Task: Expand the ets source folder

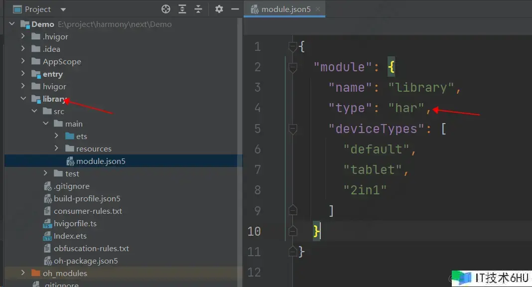Action: click(56, 136)
